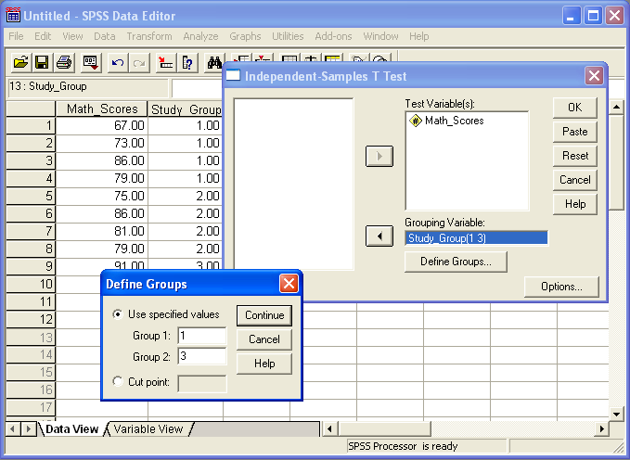This screenshot has width=630, height=460.
Task: Click the horizontal scrollbar left arrow
Action: [330, 429]
